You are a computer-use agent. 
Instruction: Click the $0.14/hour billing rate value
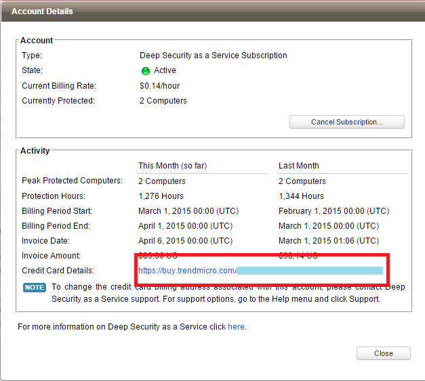coord(160,86)
